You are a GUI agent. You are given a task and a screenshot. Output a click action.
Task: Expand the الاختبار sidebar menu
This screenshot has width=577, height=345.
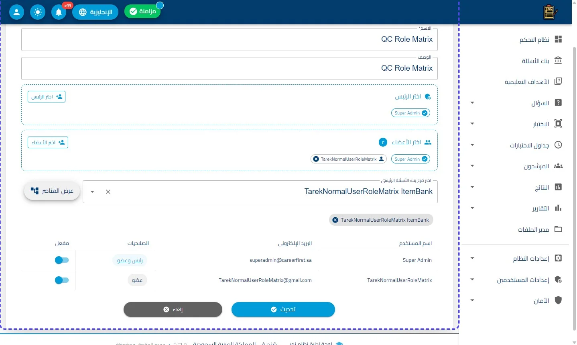pyautogui.click(x=472, y=124)
